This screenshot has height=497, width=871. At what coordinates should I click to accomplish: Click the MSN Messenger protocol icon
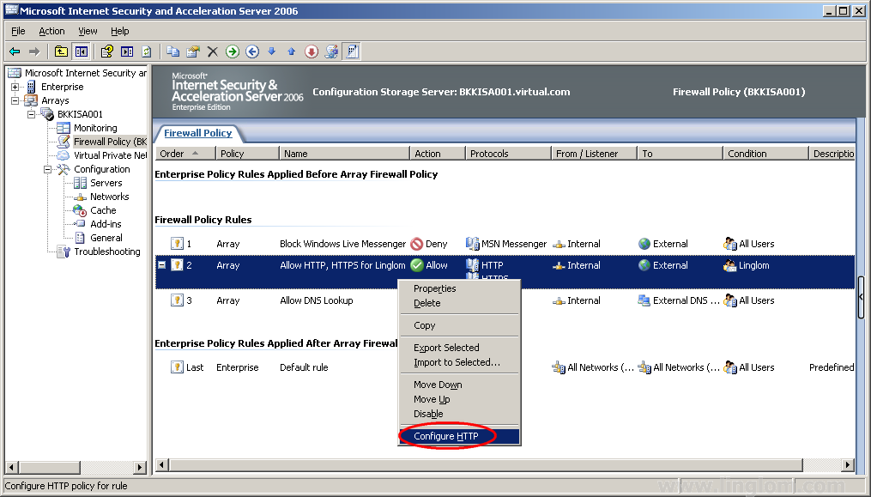pos(473,244)
